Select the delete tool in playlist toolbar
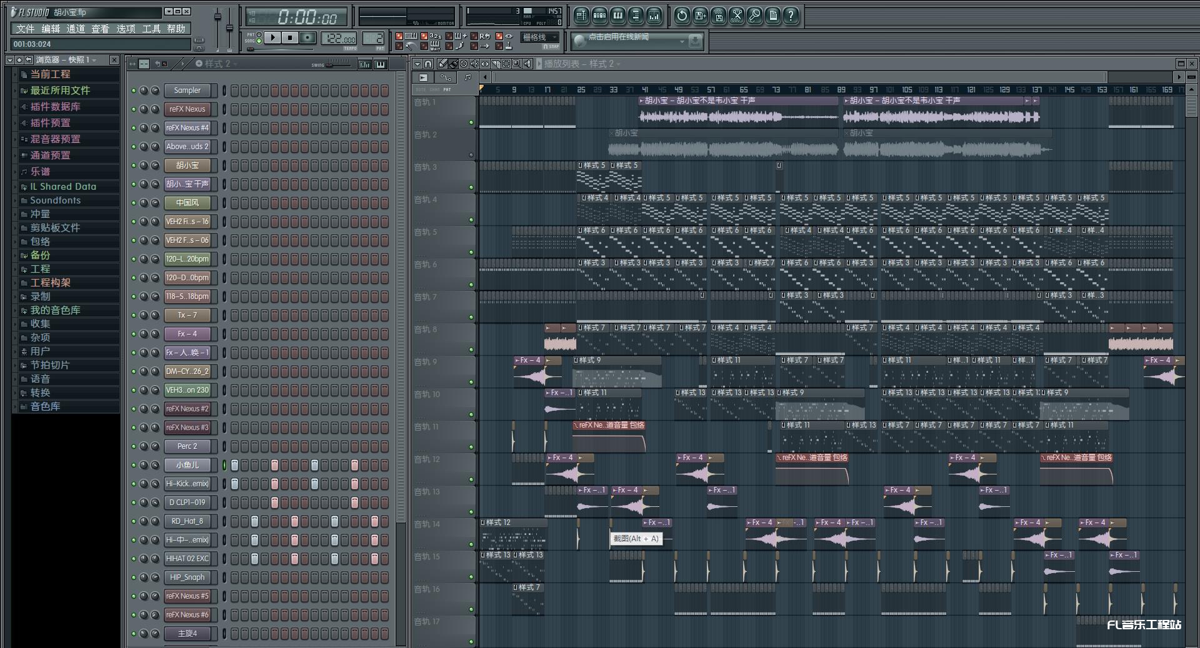The image size is (1200, 648). 464,64
